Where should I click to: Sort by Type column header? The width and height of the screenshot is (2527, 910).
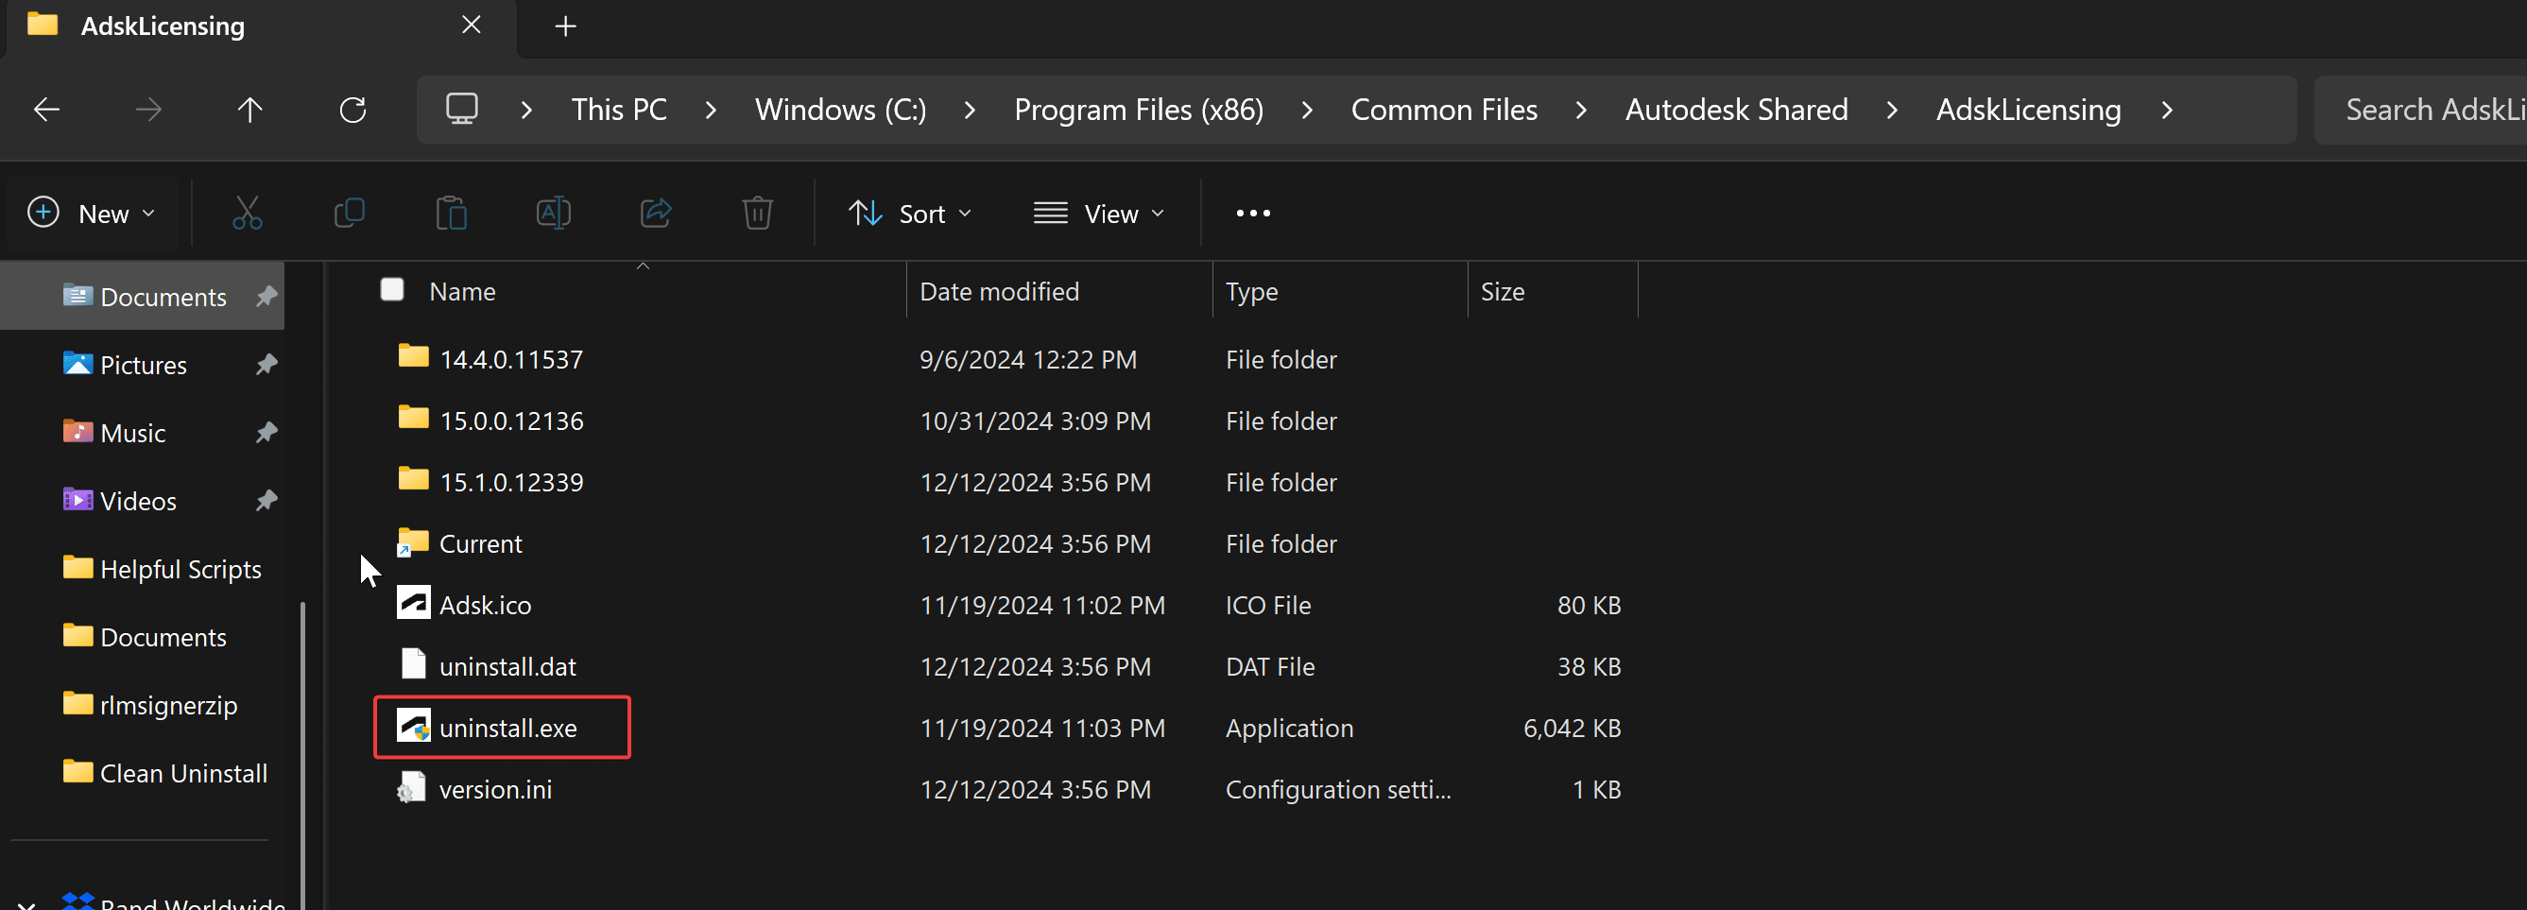pos(1251,291)
